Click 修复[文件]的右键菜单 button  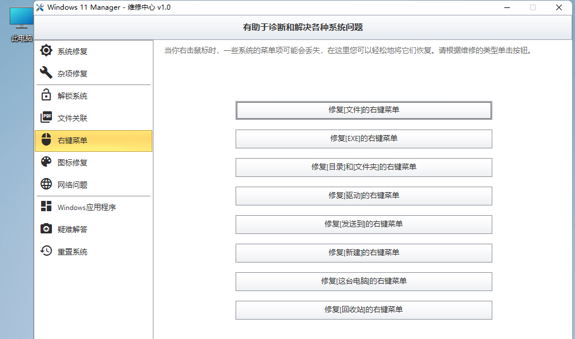click(363, 110)
